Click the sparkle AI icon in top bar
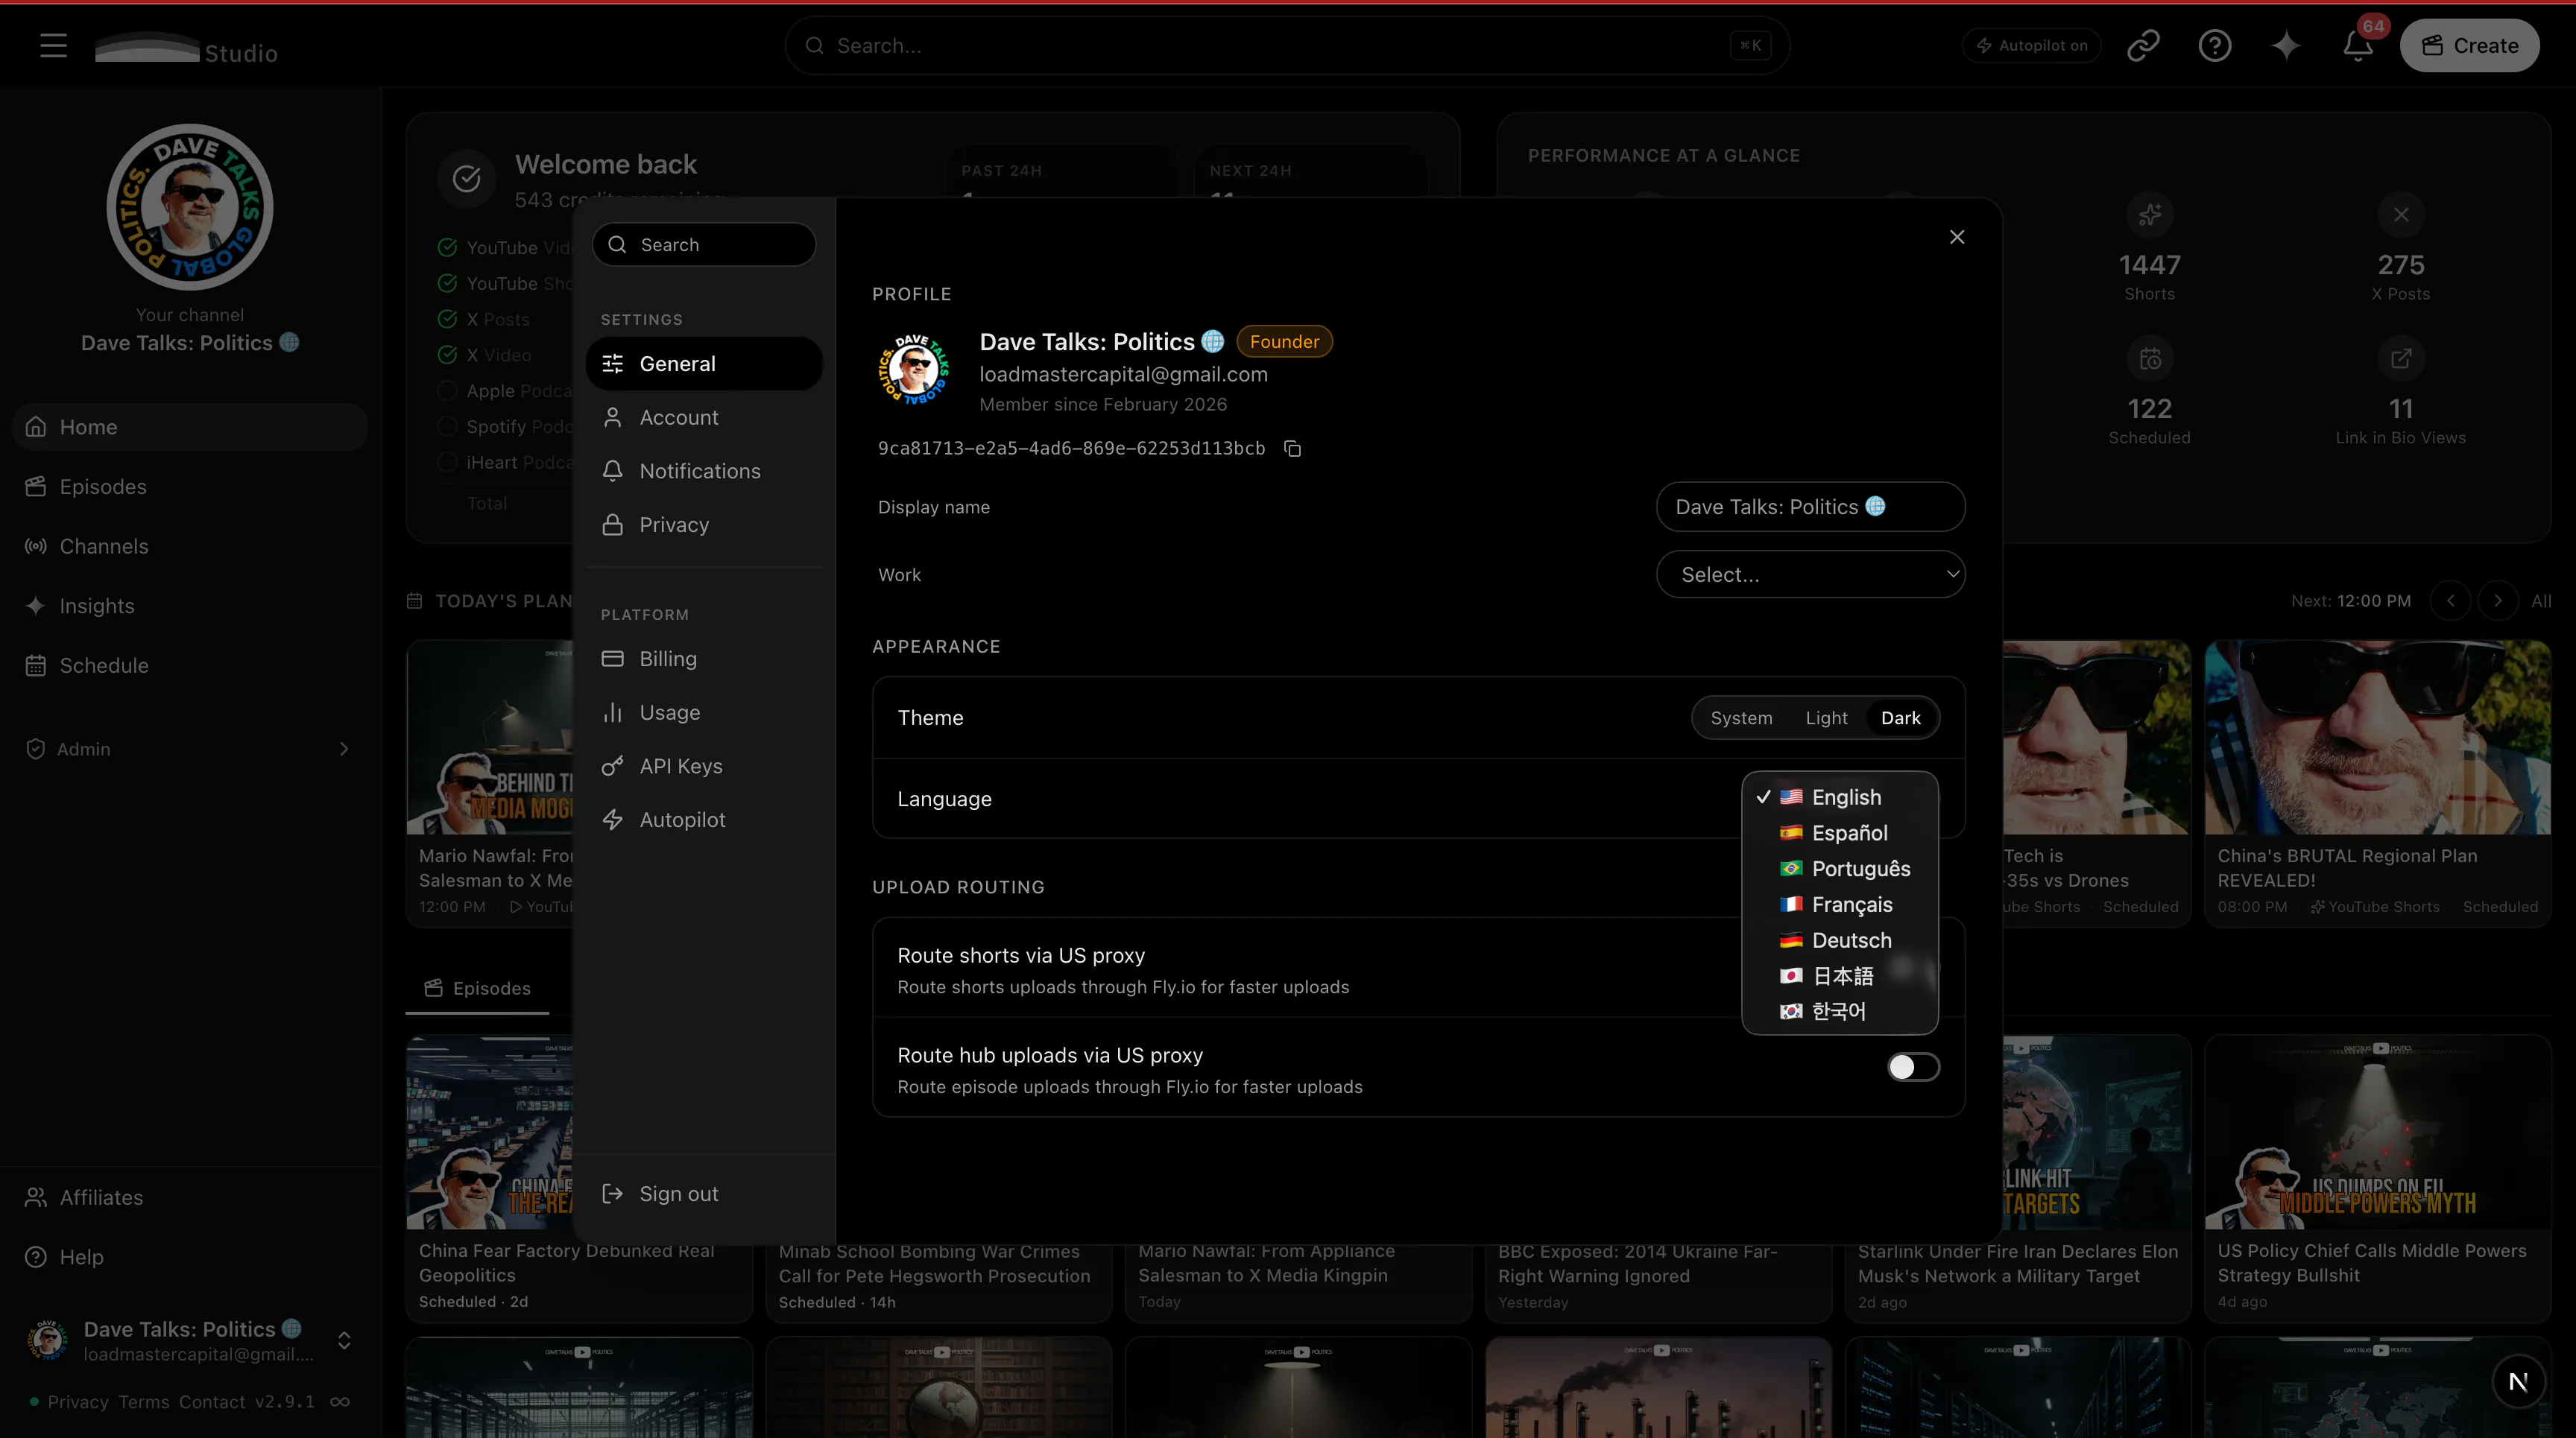2576x1438 pixels. tap(2286, 46)
